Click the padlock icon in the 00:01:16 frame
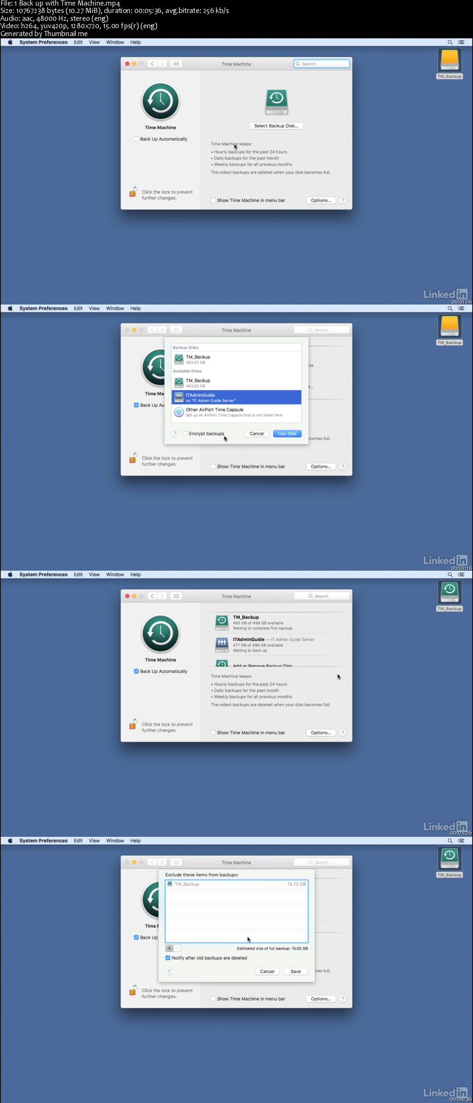Image resolution: width=473 pixels, height=1103 pixels. pyautogui.click(x=133, y=192)
